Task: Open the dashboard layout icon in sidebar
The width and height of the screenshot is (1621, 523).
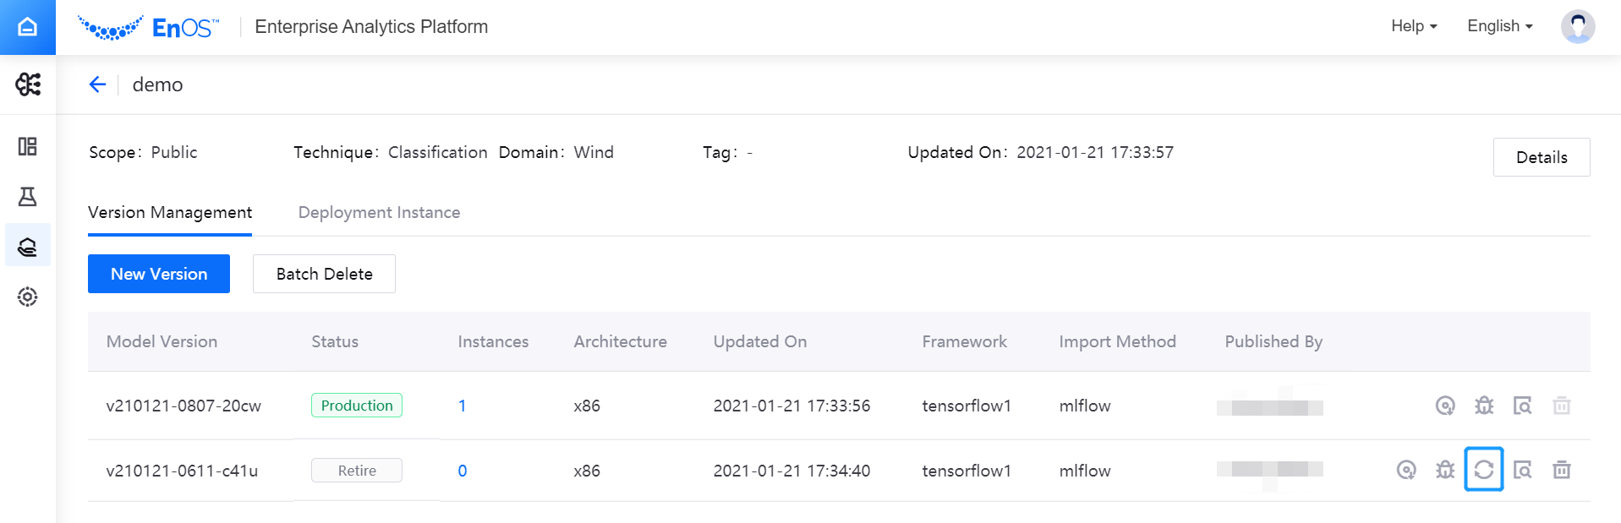Action: [x=27, y=147]
